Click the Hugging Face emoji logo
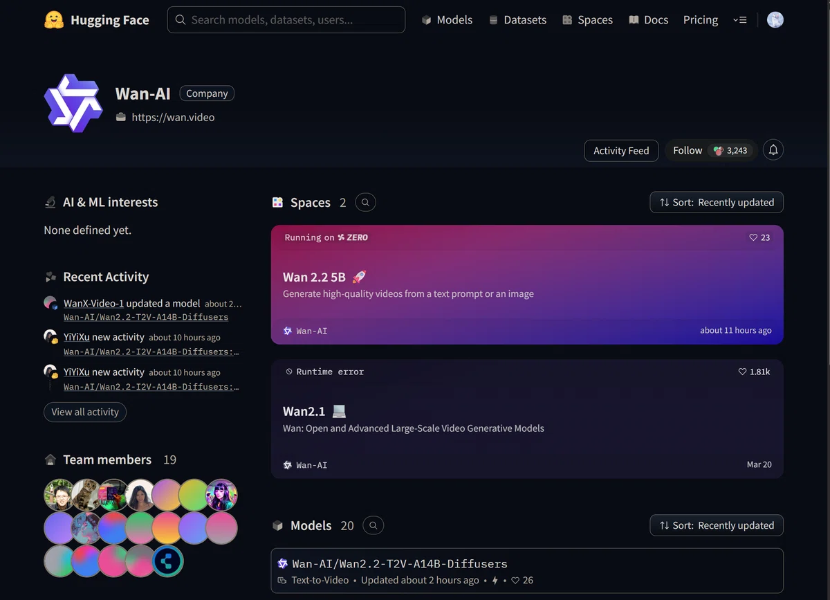Image resolution: width=830 pixels, height=600 pixels. pyautogui.click(x=54, y=20)
